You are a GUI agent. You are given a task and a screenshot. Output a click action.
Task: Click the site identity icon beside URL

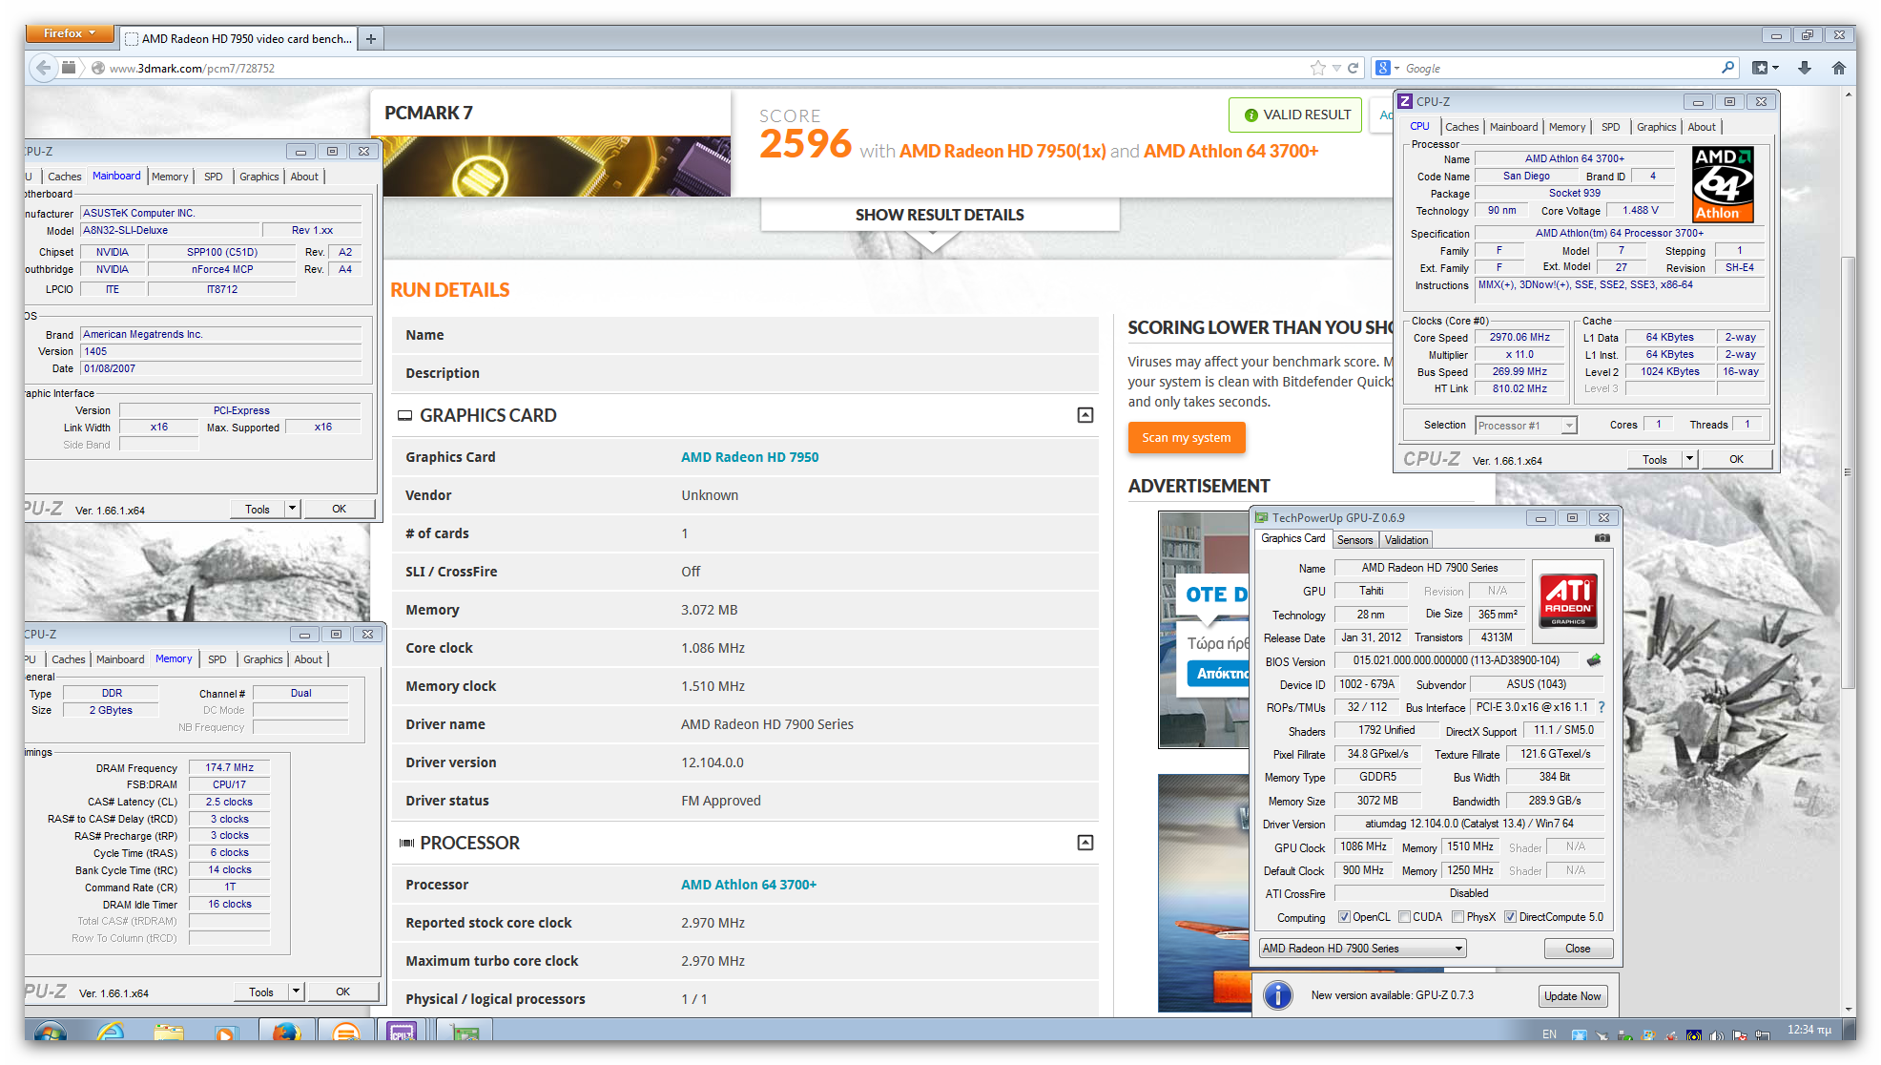97,68
